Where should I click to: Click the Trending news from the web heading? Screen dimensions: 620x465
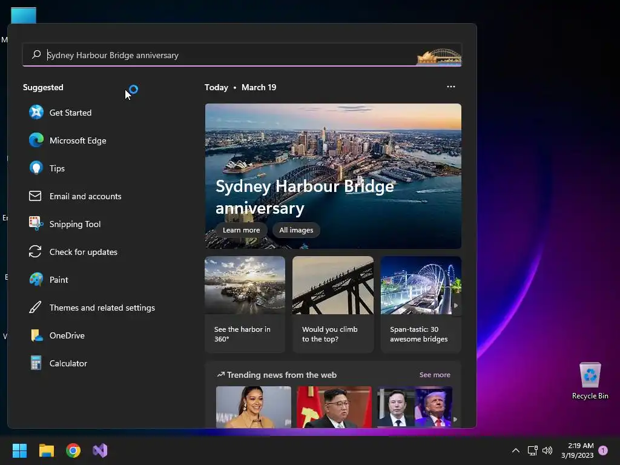tap(282, 375)
